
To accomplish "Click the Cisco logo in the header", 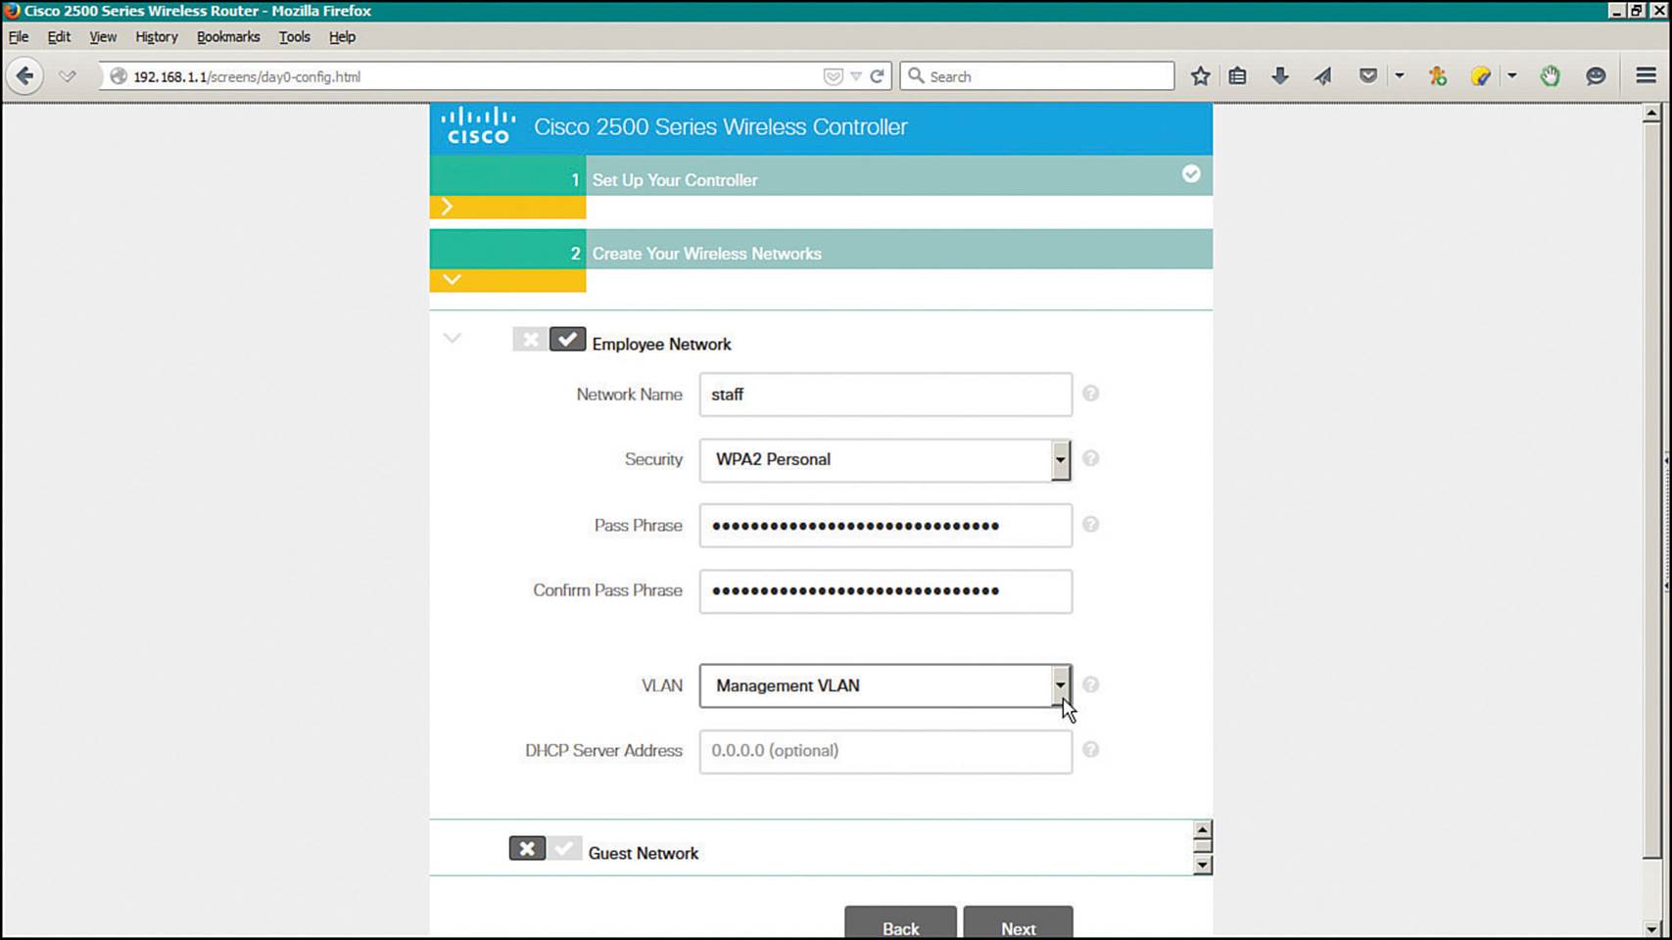I will coord(478,126).
